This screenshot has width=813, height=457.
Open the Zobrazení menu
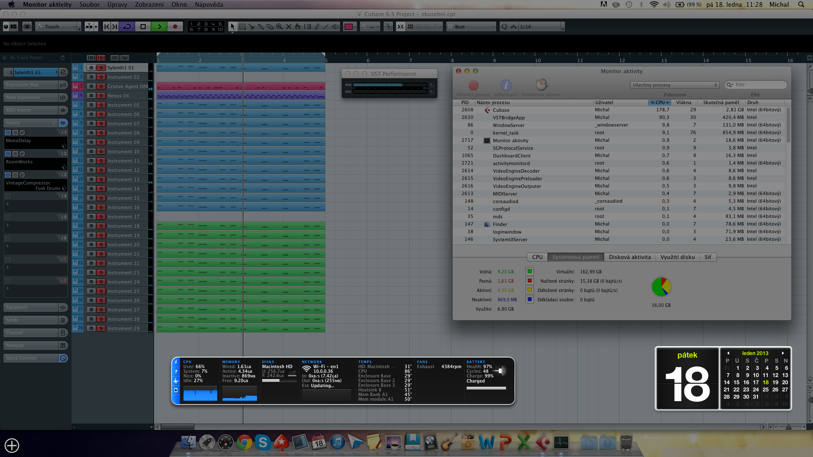pos(149,5)
